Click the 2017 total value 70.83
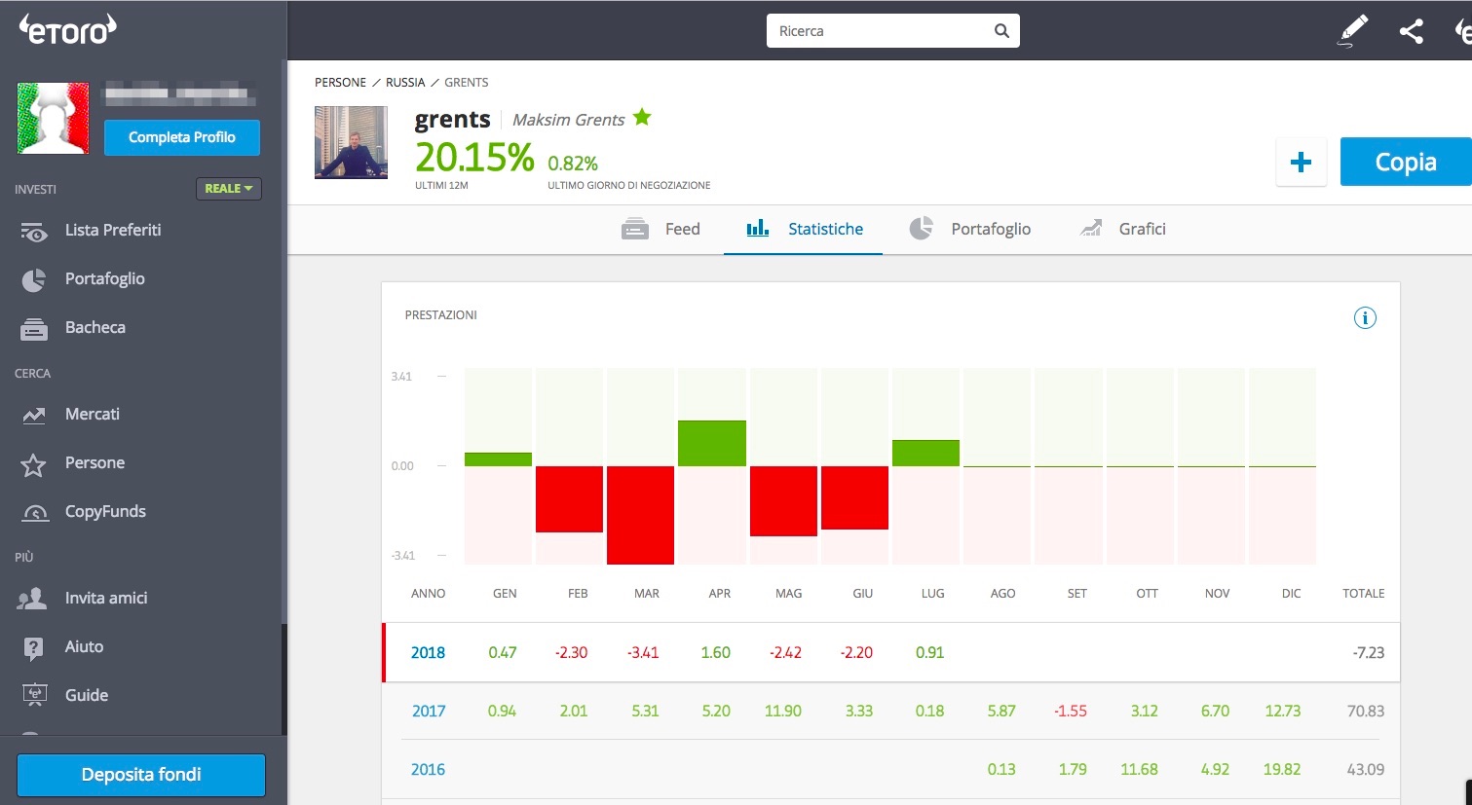 [x=1366, y=712]
